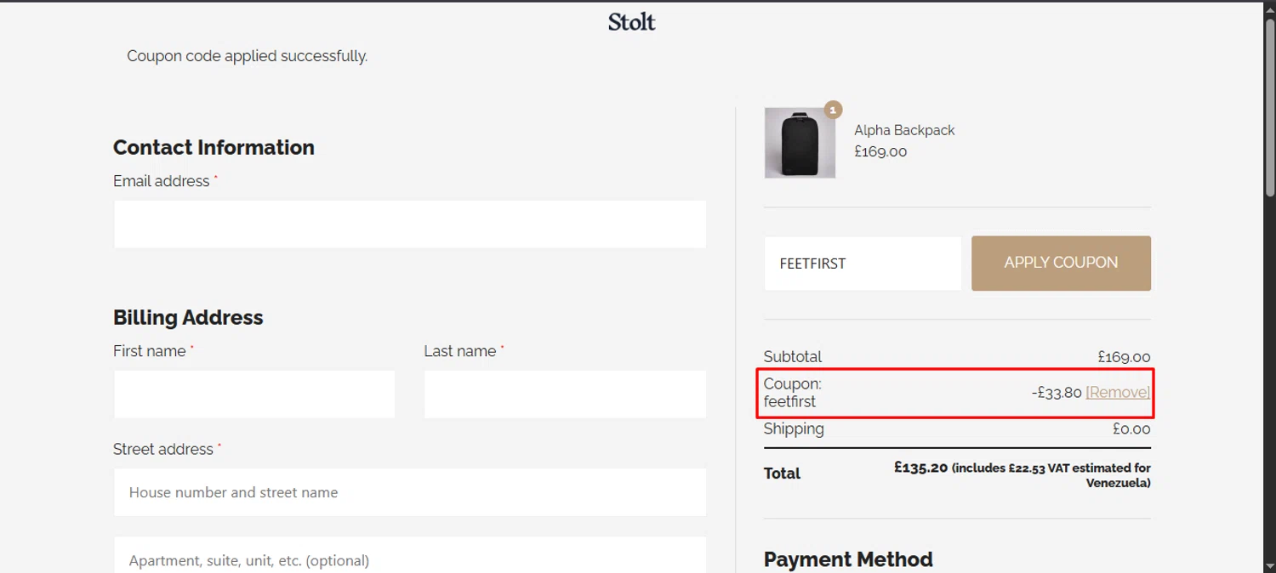Click the Street address label
Viewport: 1276px width, 573px height.
tap(163, 449)
